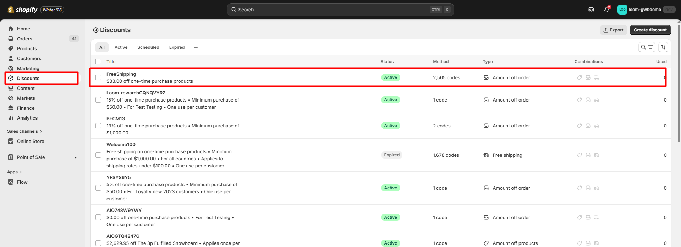The width and height of the screenshot is (681, 247).
Task: Click the Create discount button
Action: pyautogui.click(x=650, y=30)
